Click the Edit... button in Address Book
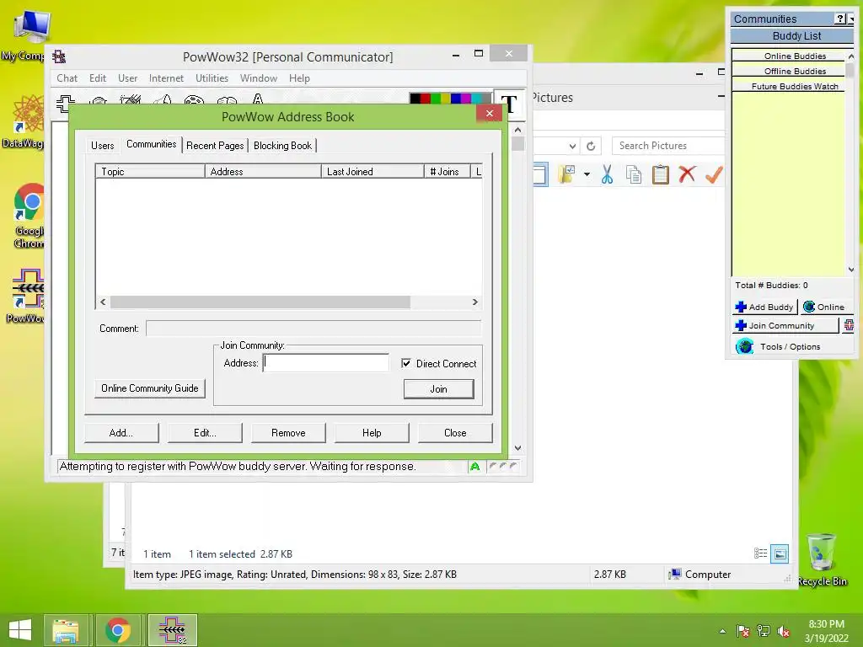863x647 pixels. (205, 433)
